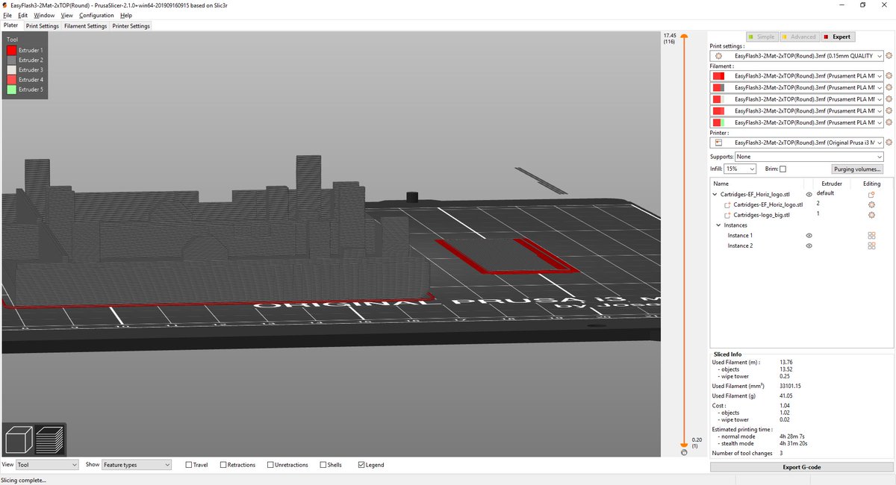Viewport: 896px width, 485px height.
Task: Click the separate-instance icon for Instance 1
Action: 871,236
